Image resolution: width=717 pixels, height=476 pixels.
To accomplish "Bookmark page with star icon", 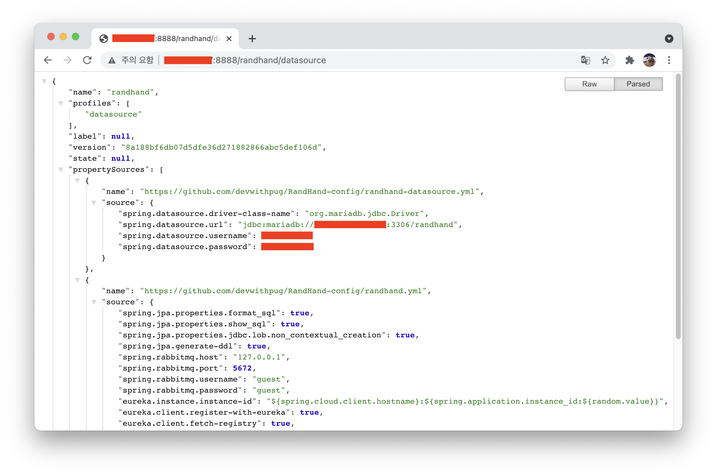I will (x=605, y=60).
